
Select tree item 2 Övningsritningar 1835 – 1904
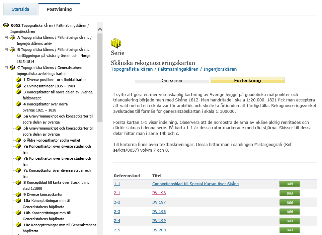(49, 86)
